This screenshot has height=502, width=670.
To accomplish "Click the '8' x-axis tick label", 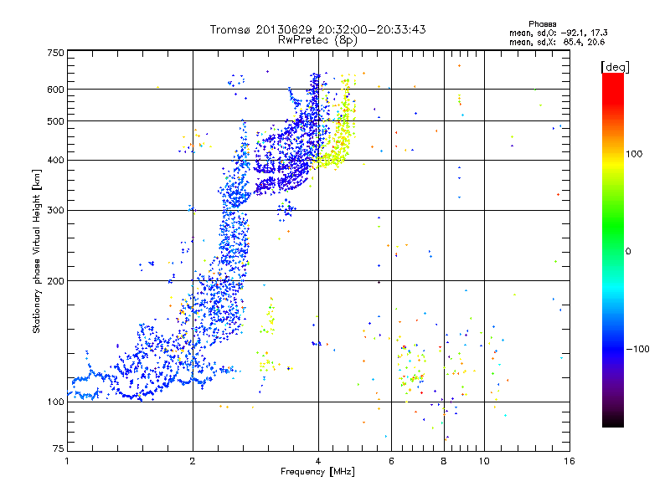I will point(444,461).
